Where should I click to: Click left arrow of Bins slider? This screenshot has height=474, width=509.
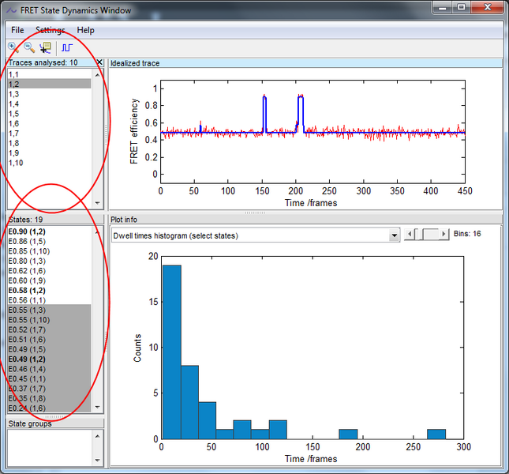[x=409, y=235]
